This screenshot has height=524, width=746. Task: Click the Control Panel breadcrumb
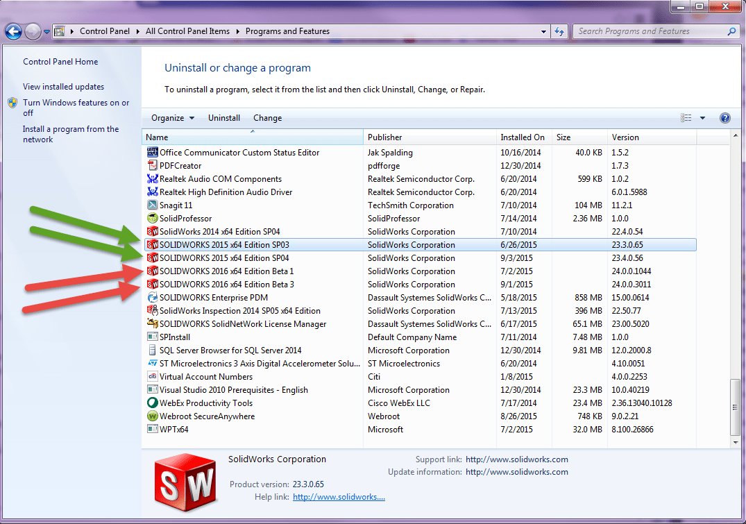[x=105, y=31]
